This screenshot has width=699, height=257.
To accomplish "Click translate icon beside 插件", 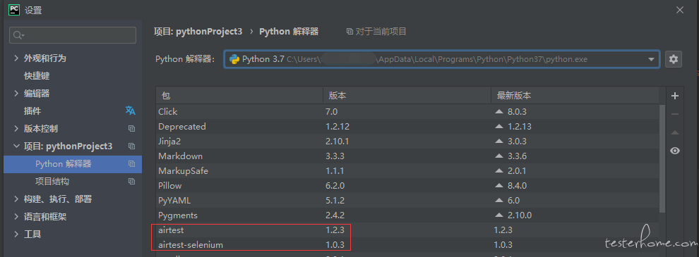I will [x=130, y=111].
